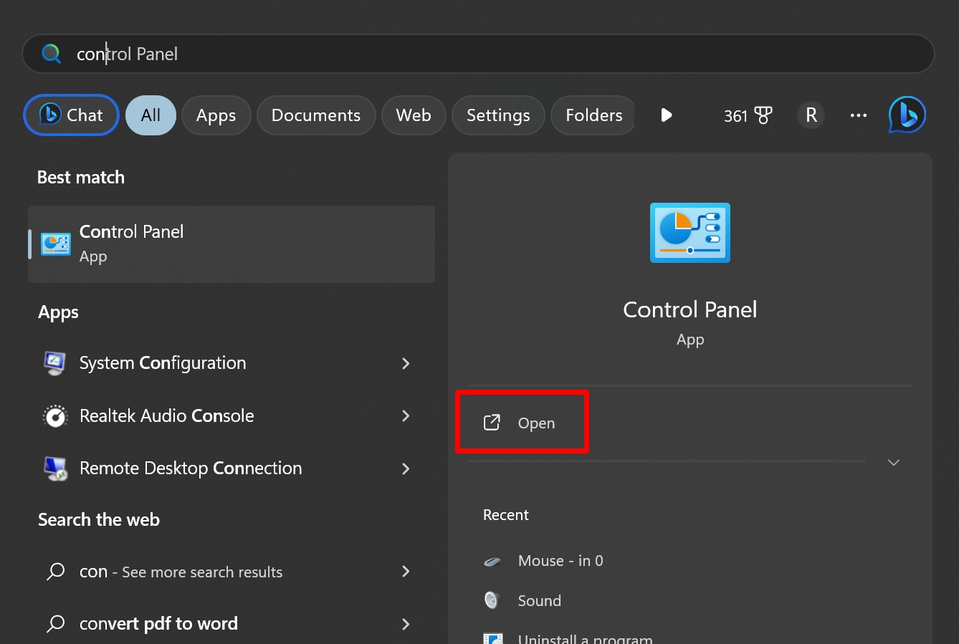
Task: Switch to the Folders filter tab
Action: [x=593, y=115]
